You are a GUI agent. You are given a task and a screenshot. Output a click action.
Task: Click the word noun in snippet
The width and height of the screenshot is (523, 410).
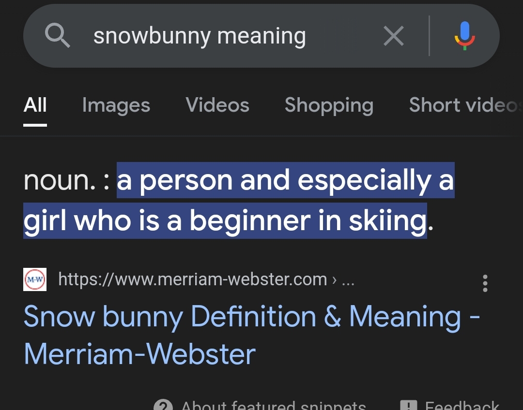point(60,180)
